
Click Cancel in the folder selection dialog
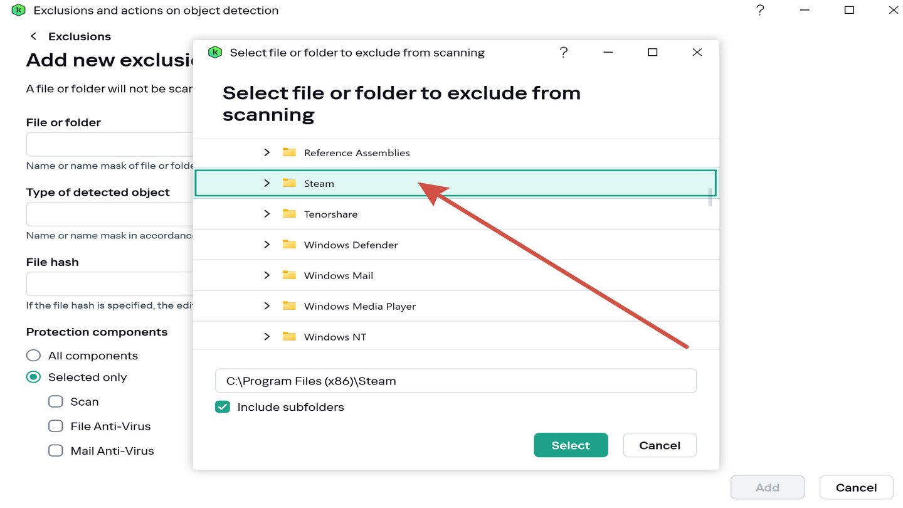(x=659, y=445)
